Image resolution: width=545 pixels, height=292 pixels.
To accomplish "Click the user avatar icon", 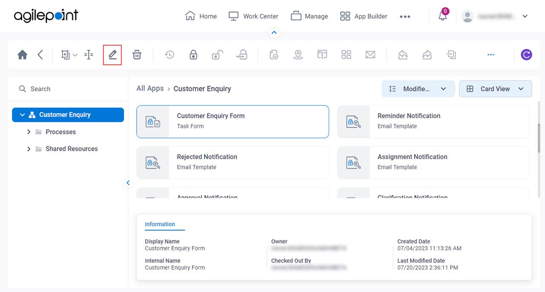I will (x=468, y=16).
